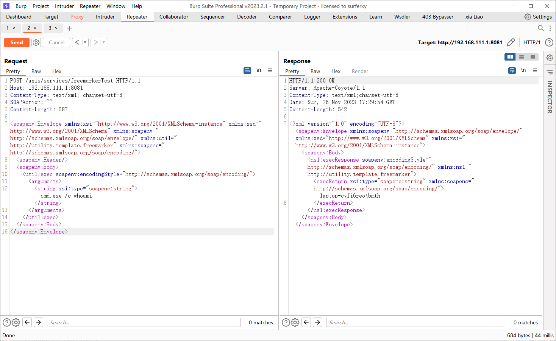Switch to the 403 Bypasser tab

click(x=438, y=17)
